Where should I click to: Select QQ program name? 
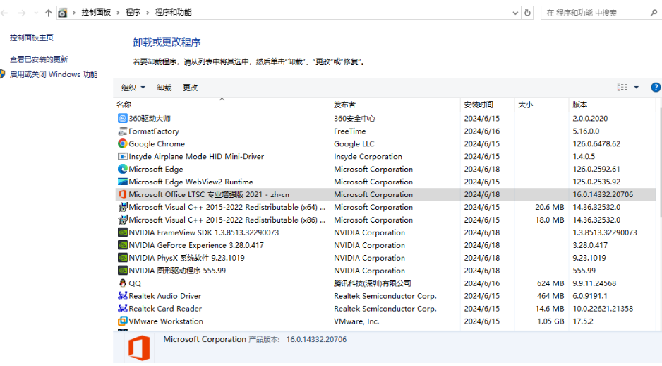[135, 283]
